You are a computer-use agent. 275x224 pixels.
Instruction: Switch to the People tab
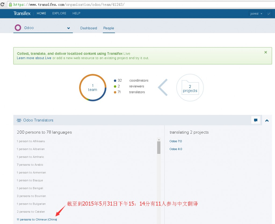pyautogui.click(x=109, y=28)
